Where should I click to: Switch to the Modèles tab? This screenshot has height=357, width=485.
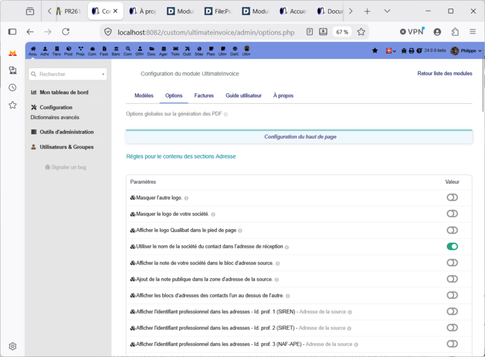click(x=144, y=96)
